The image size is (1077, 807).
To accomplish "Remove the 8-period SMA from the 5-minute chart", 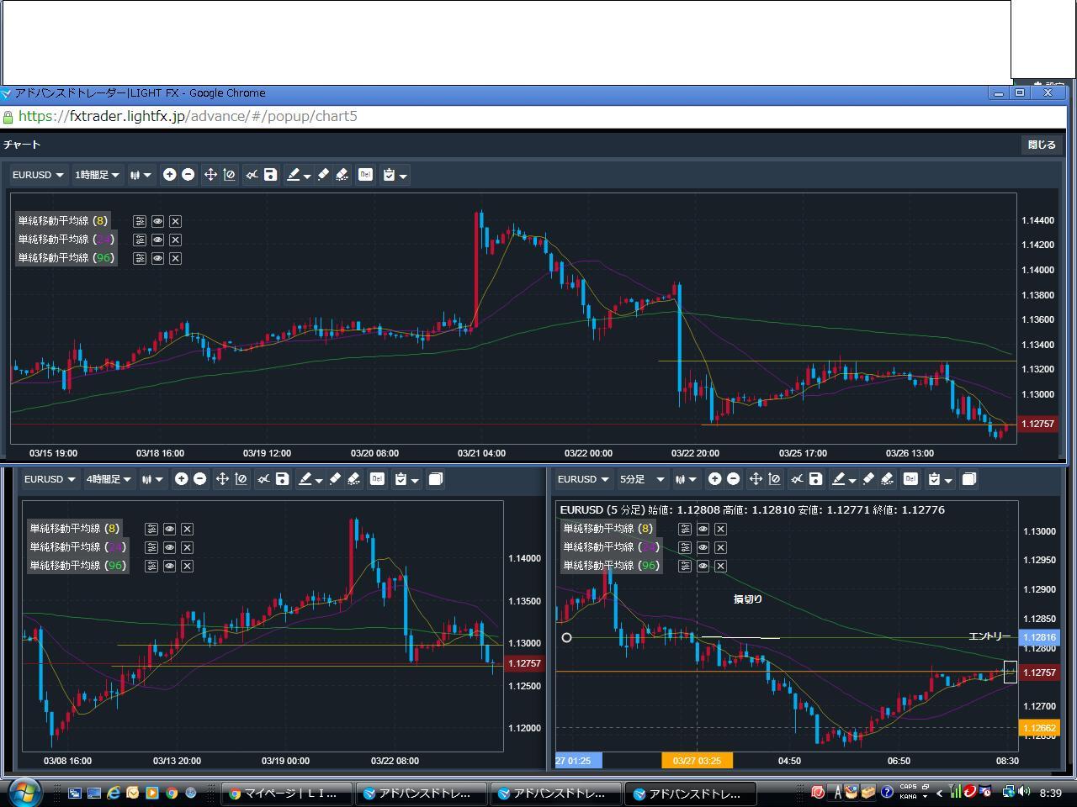I will 720,529.
